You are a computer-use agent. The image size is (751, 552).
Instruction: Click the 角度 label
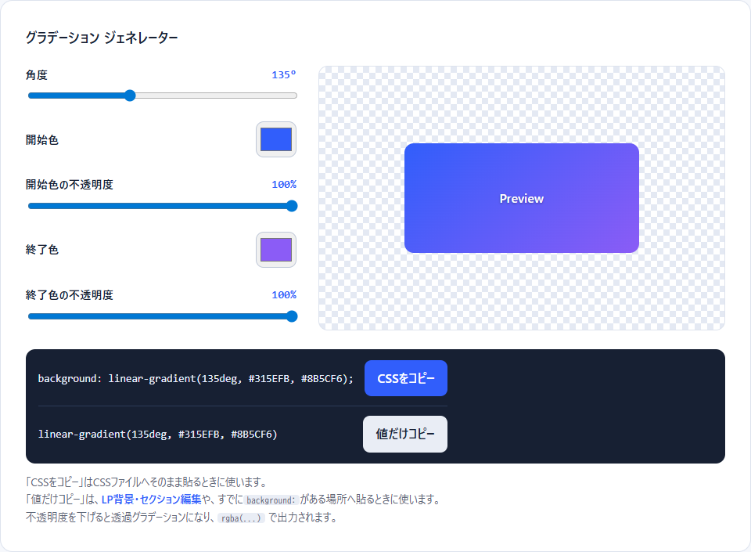(37, 74)
